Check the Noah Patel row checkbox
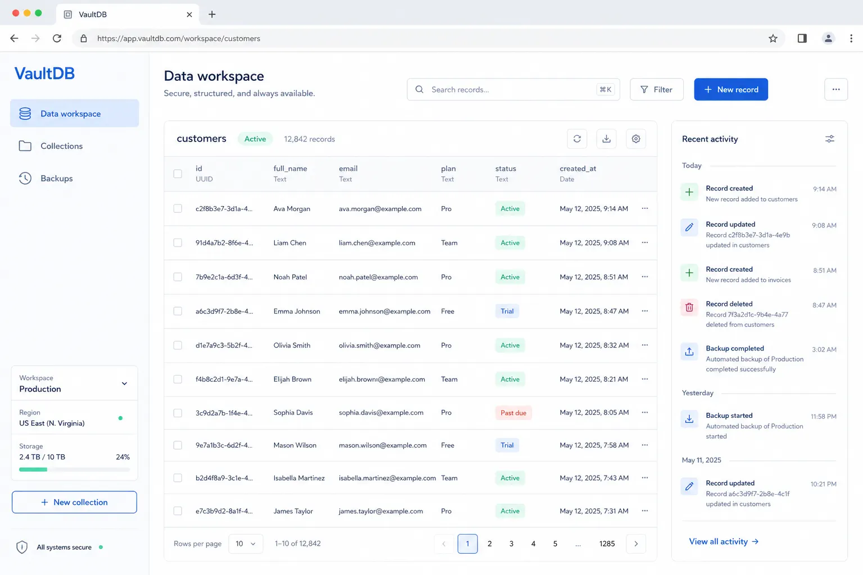863x575 pixels. pos(178,277)
